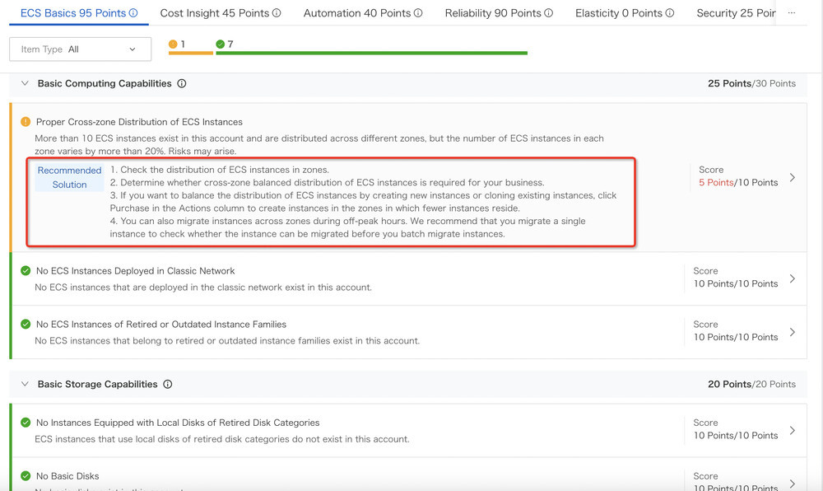Open No ECS Instances of Retired Families item

[160, 325]
